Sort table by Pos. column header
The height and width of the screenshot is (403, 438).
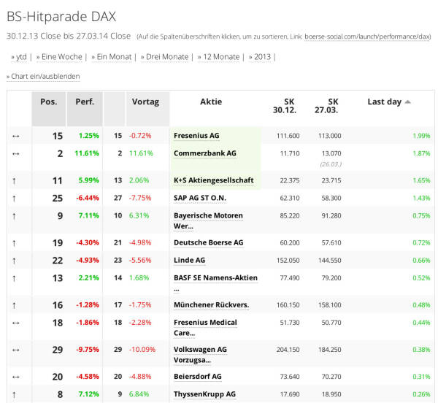(48, 102)
